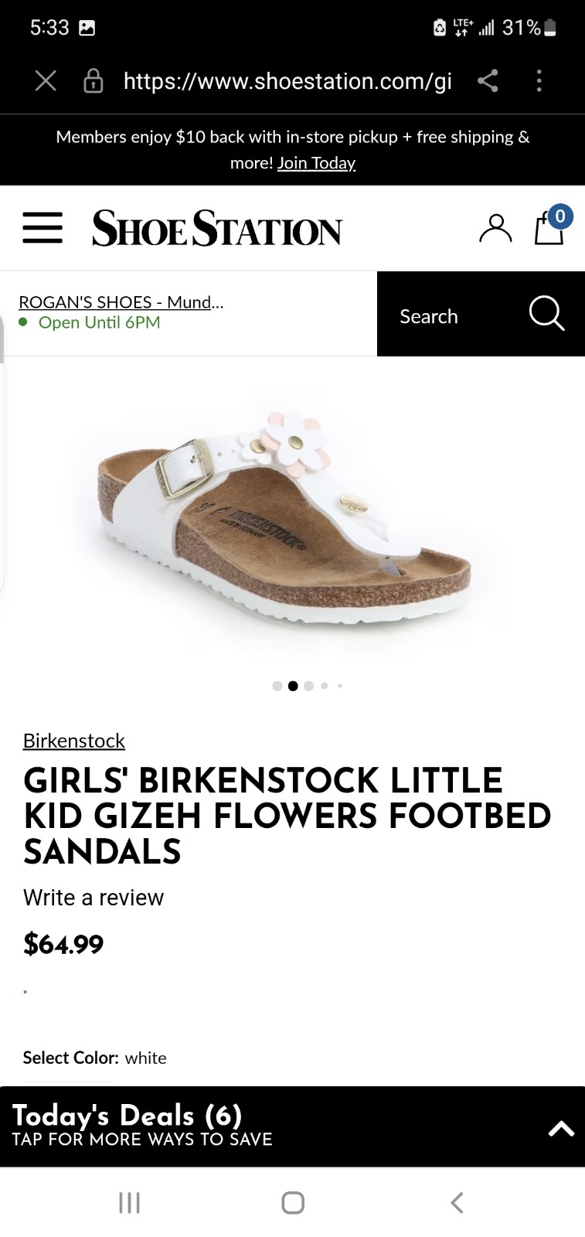The width and height of the screenshot is (585, 1237).
Task: Select the third image carousel dot
Action: pyautogui.click(x=309, y=686)
